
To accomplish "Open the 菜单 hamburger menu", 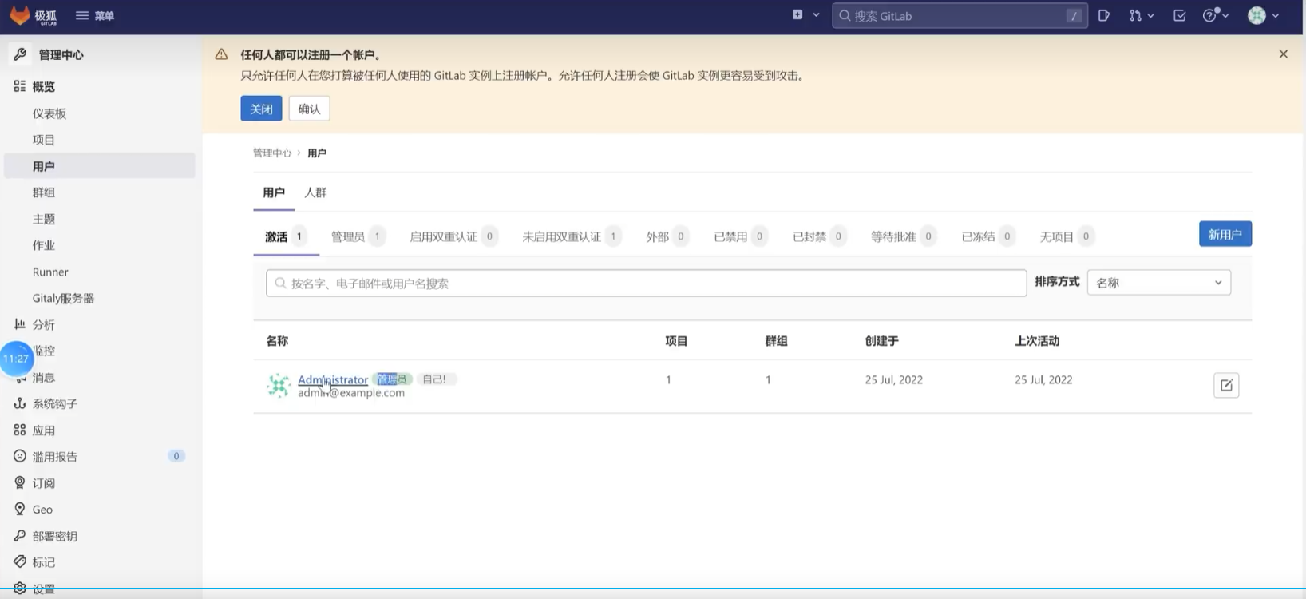I will (x=95, y=15).
